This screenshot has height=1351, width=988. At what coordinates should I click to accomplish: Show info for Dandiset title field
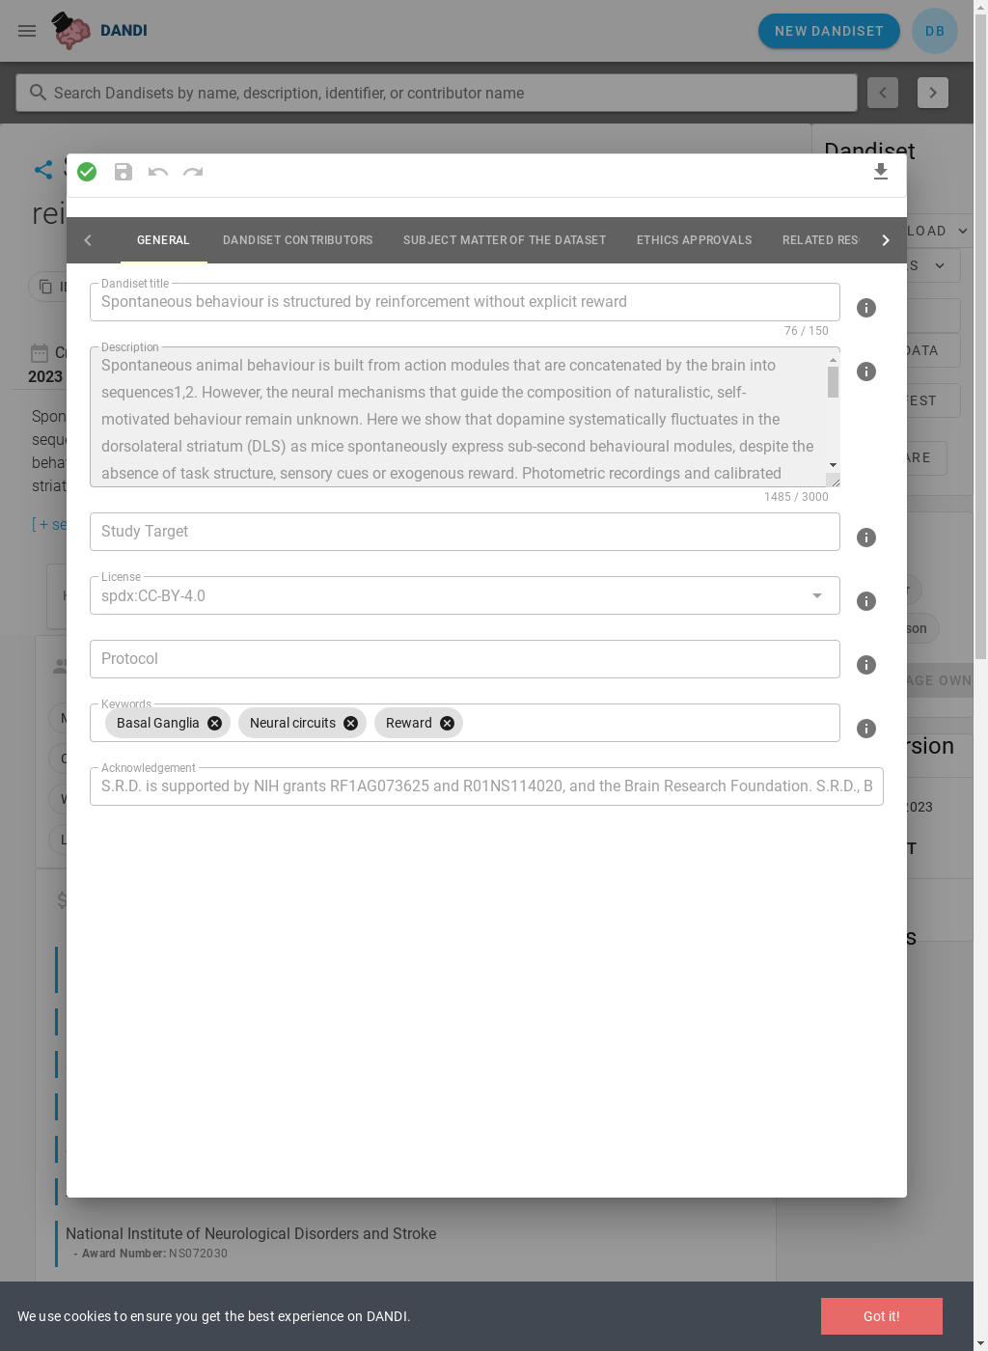click(866, 308)
